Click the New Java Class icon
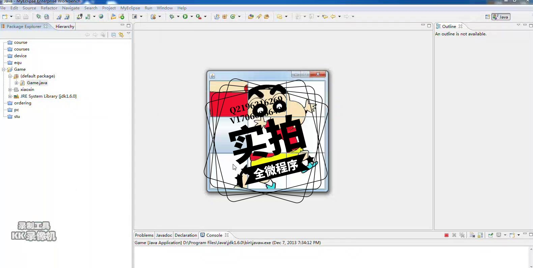This screenshot has height=268, width=533. tap(233, 16)
